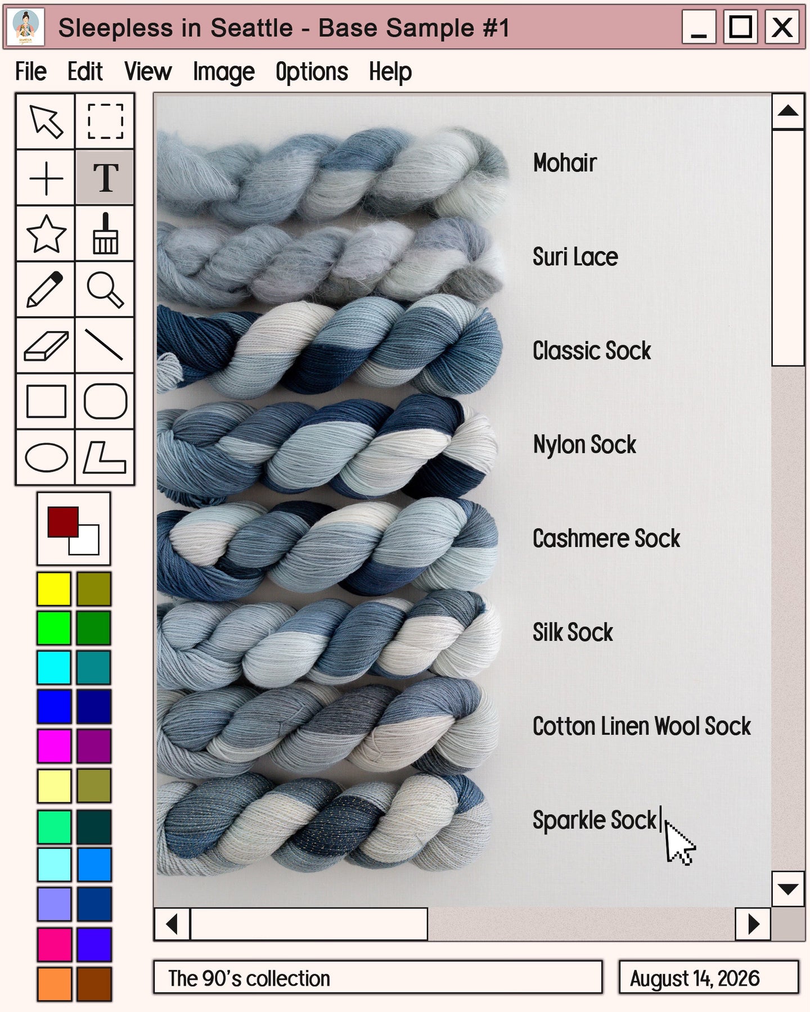This screenshot has width=810, height=1012.
Task: Click the scroll down arrow
Action: [788, 889]
